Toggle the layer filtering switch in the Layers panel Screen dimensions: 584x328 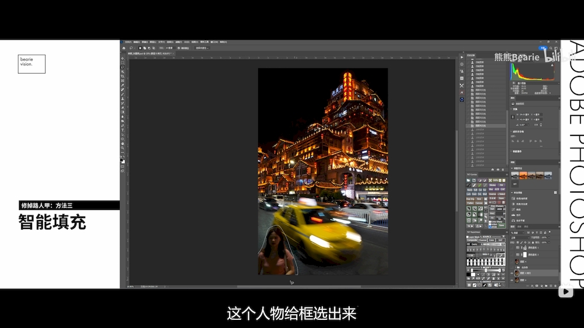[x=550, y=232]
